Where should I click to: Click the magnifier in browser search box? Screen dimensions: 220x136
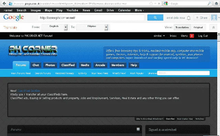tap(209, 3)
